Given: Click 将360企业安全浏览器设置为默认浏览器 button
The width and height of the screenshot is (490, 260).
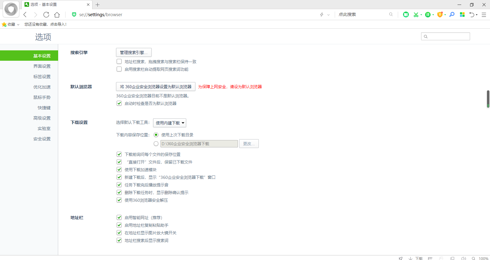Looking at the screenshot, I should (156, 87).
